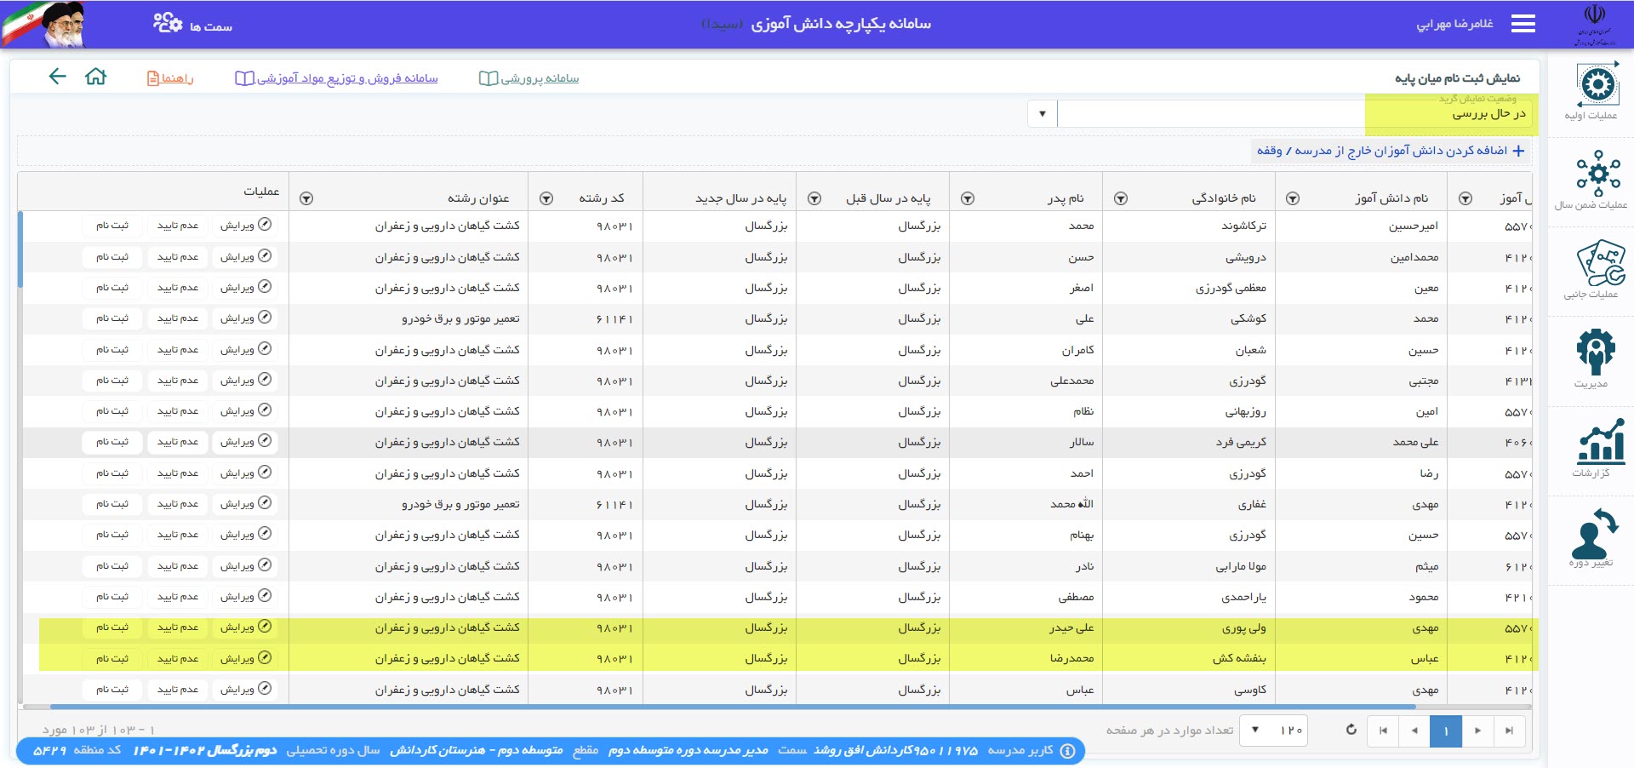Open items-per-page dropdown showing 120
Image resolution: width=1634 pixels, height=768 pixels.
pyautogui.click(x=1255, y=730)
